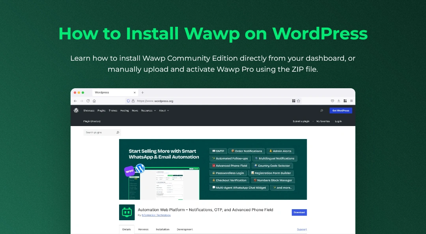The width and height of the screenshot is (426, 234).
Task: Open the Support link
Action: coord(302,229)
